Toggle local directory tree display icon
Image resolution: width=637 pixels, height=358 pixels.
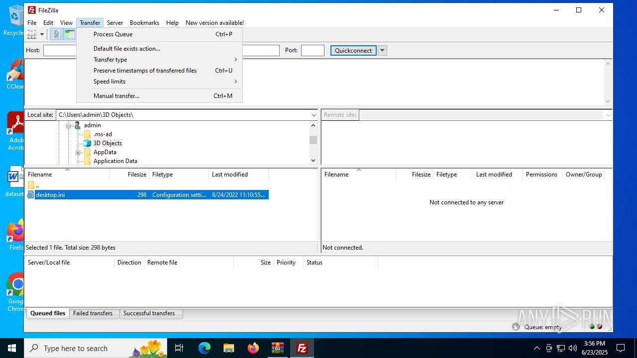click(x=70, y=34)
